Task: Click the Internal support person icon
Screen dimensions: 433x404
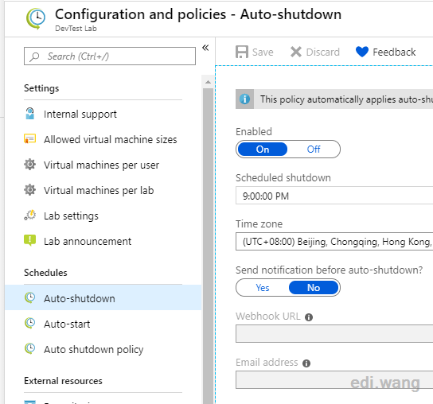Action: pos(29,114)
